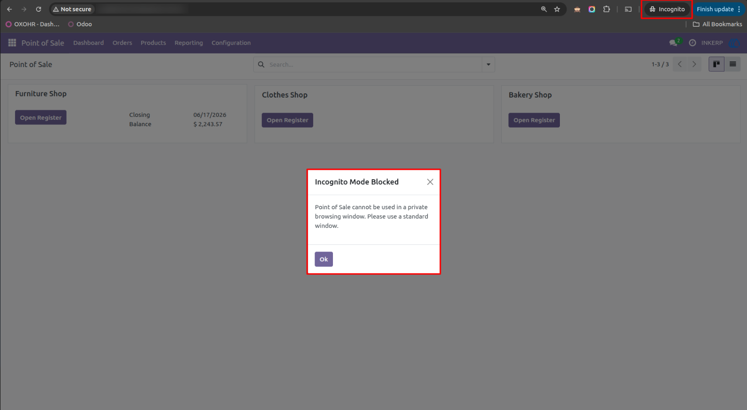Click the cast media icon
This screenshot has width=747, height=410.
coord(628,9)
